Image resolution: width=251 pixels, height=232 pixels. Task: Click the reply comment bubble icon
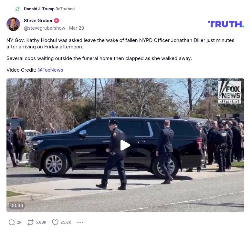tap(12, 222)
